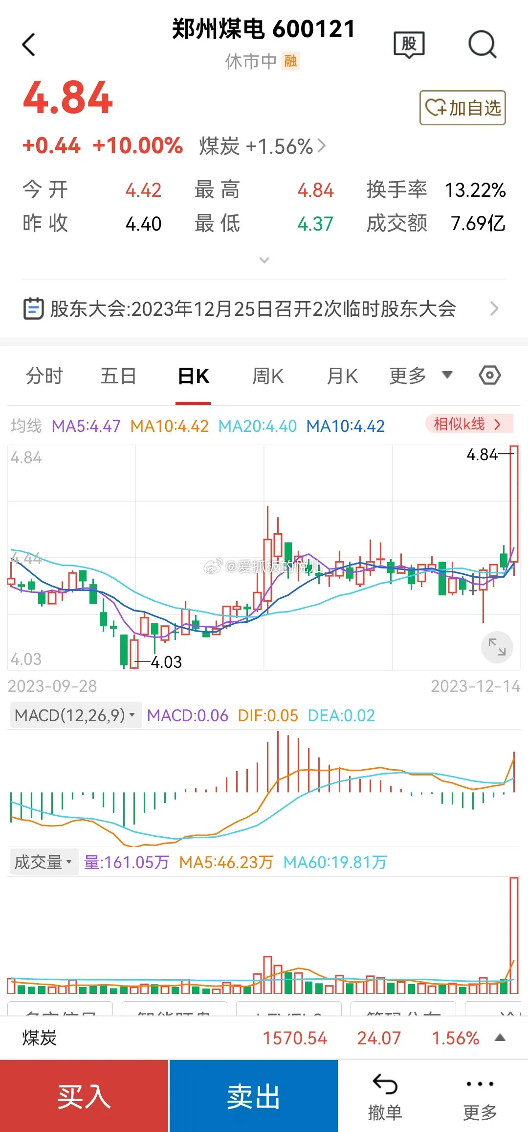
Task: Open chart settings hexagon icon
Action: [489, 376]
